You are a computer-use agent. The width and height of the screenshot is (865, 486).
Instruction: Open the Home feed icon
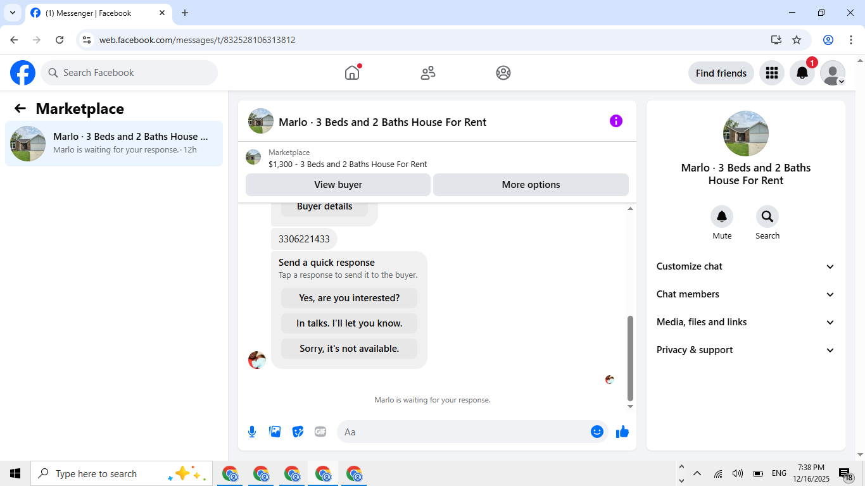click(x=352, y=73)
